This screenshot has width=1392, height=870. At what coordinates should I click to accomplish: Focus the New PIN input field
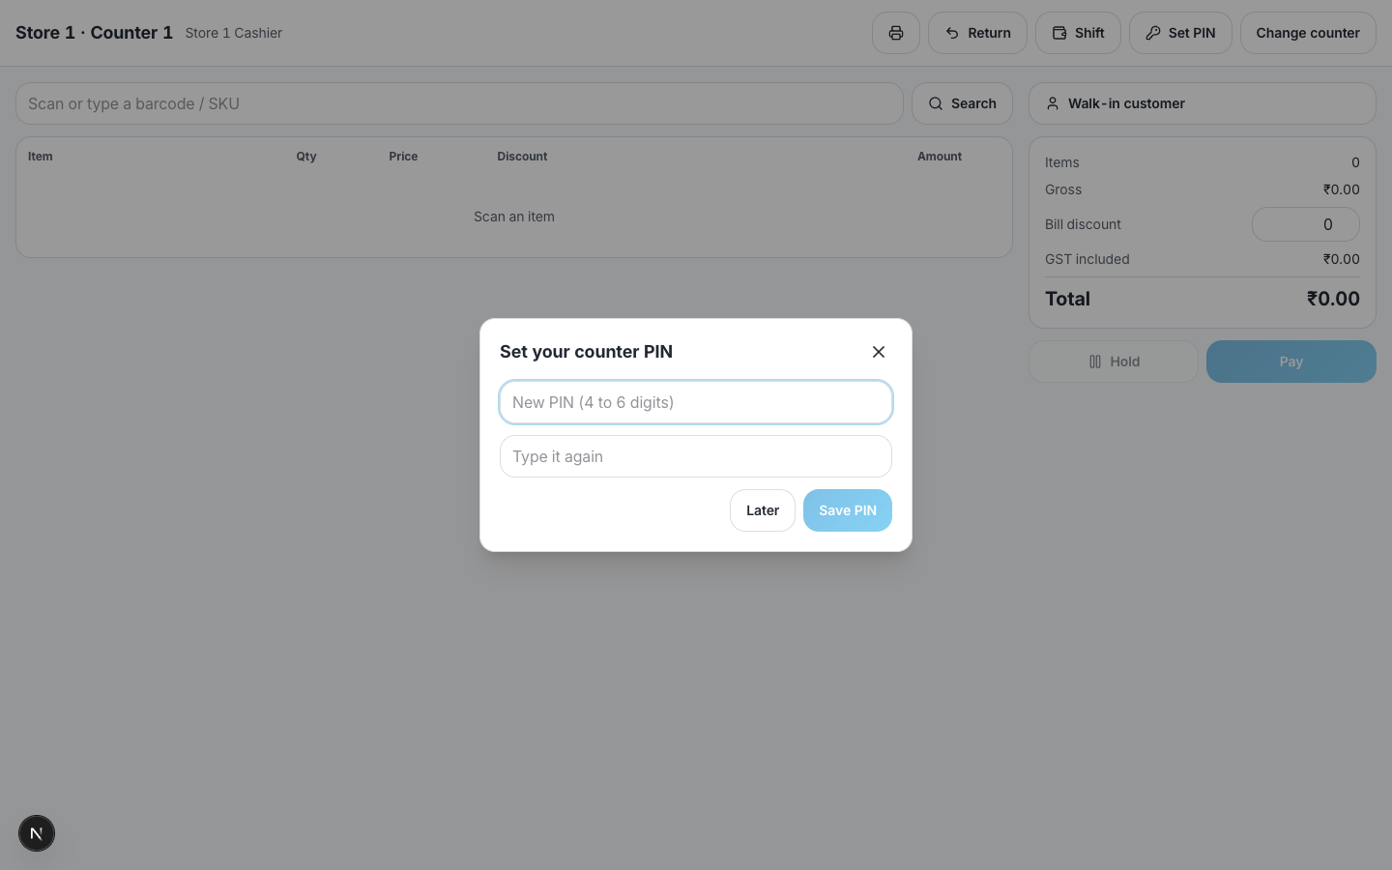tap(696, 402)
